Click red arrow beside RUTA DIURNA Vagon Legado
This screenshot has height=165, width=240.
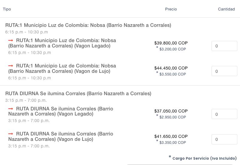11,109
